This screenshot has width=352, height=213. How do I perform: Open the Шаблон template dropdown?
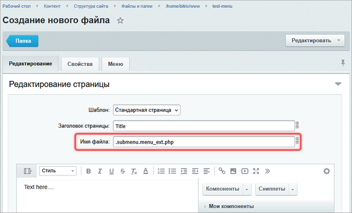[146, 110]
